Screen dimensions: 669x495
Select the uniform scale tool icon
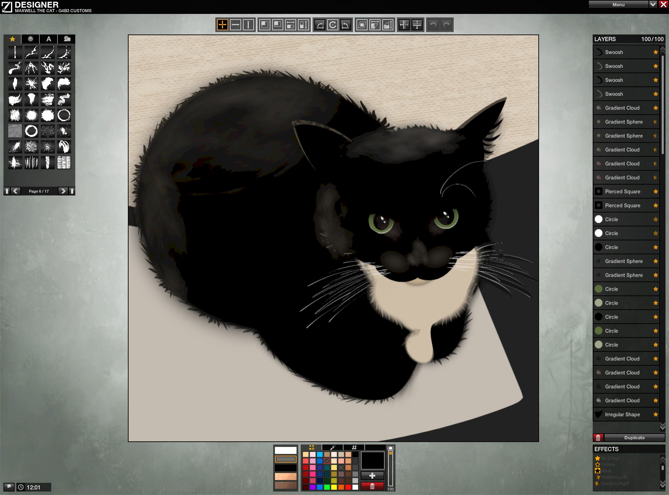click(265, 25)
